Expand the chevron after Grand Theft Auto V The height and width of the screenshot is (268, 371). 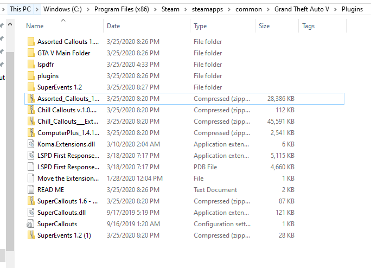335,9
